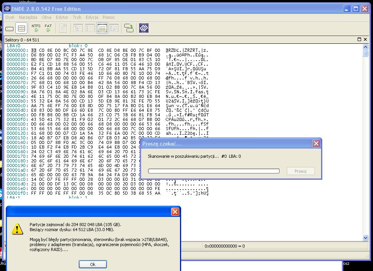Click the 'Sektory 0 - 64 511' title

[x=22, y=40]
